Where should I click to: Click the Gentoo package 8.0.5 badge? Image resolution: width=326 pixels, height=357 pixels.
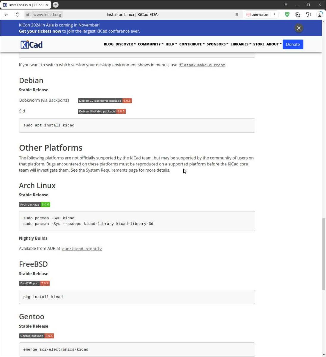36,336
